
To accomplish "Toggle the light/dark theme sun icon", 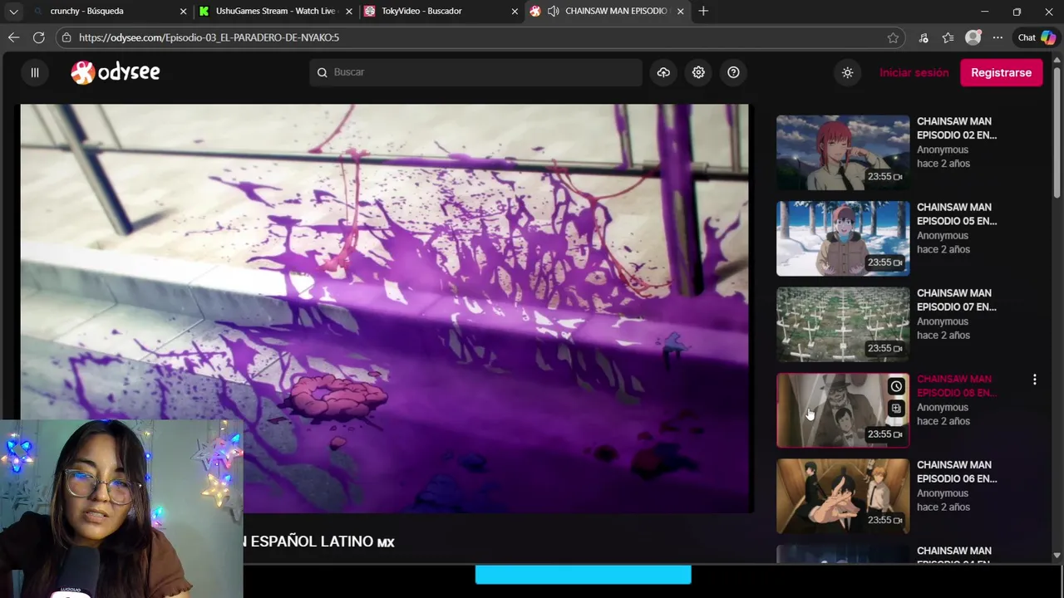I will pyautogui.click(x=847, y=72).
